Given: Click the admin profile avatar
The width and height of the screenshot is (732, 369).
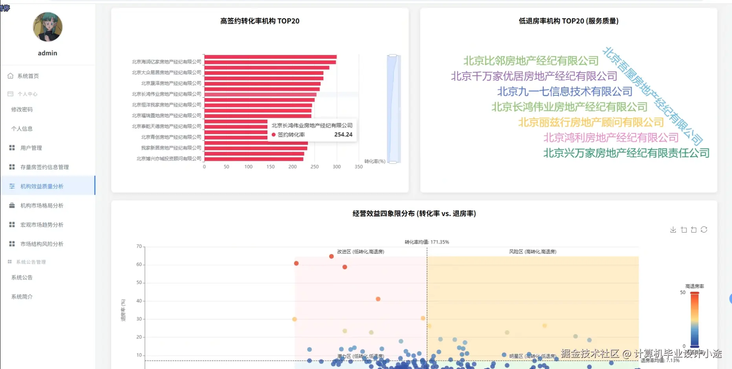Looking at the screenshot, I should click(x=48, y=27).
